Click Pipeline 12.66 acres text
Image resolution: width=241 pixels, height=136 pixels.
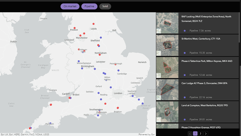[x=200, y=75]
